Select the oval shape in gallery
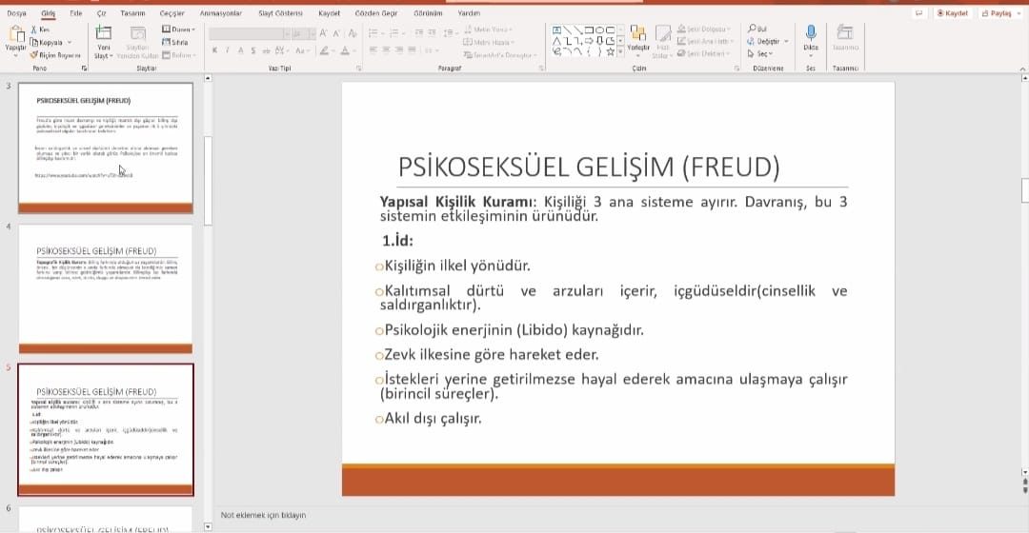Viewport: 1029px width, 533px height. point(600,30)
